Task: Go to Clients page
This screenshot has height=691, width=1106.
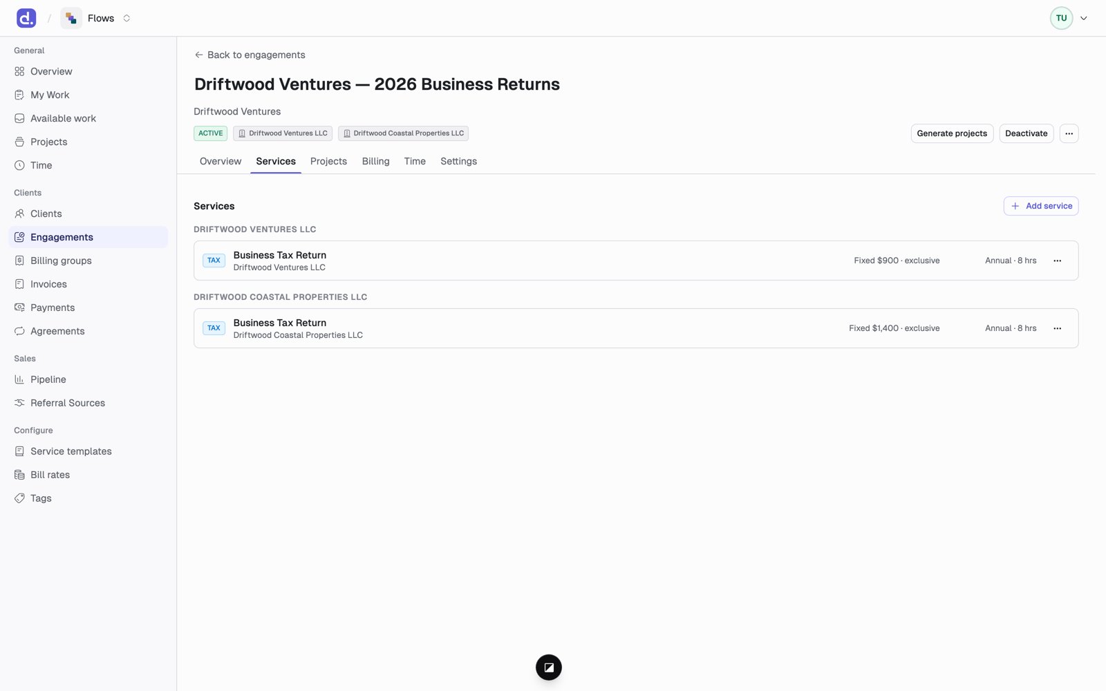Action: tap(88, 214)
